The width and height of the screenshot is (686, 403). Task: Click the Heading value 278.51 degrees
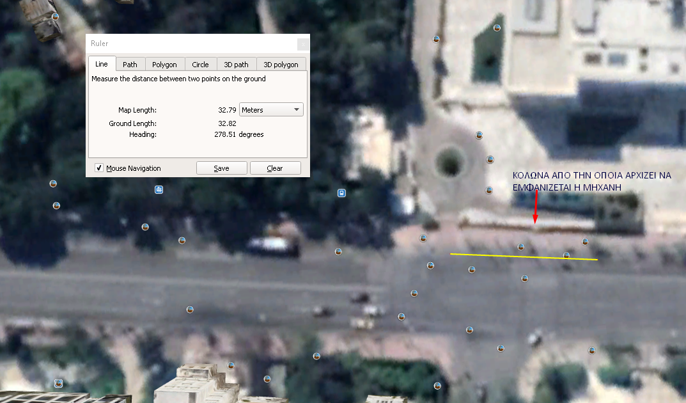[x=239, y=134]
